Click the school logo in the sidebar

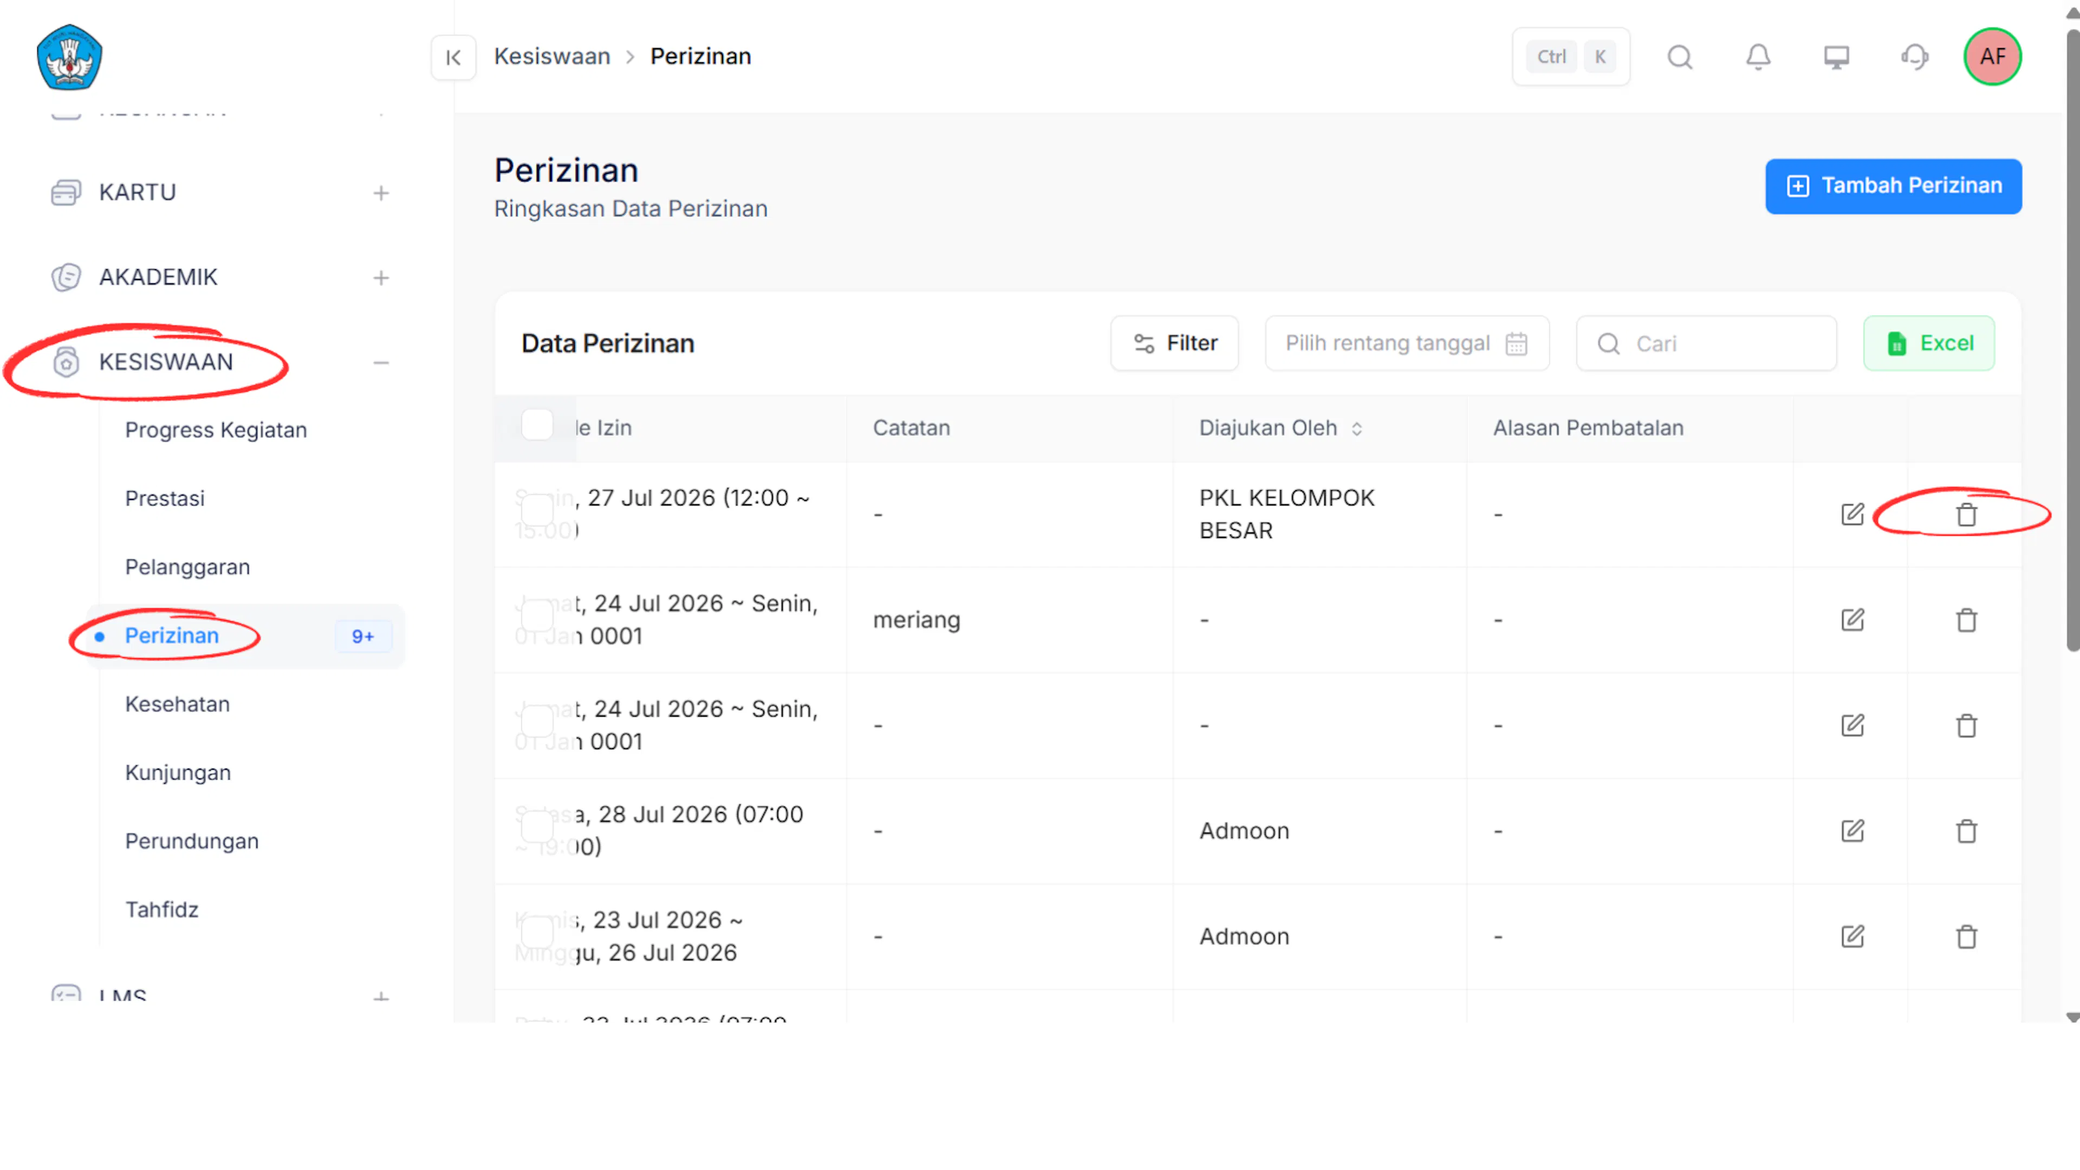[x=69, y=56]
